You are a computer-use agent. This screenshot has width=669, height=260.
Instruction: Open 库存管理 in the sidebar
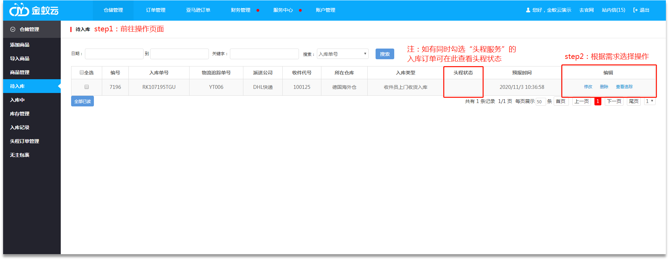pyautogui.click(x=20, y=114)
